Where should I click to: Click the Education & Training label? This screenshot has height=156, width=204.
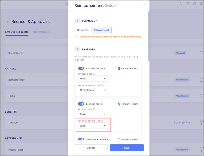click(97, 140)
